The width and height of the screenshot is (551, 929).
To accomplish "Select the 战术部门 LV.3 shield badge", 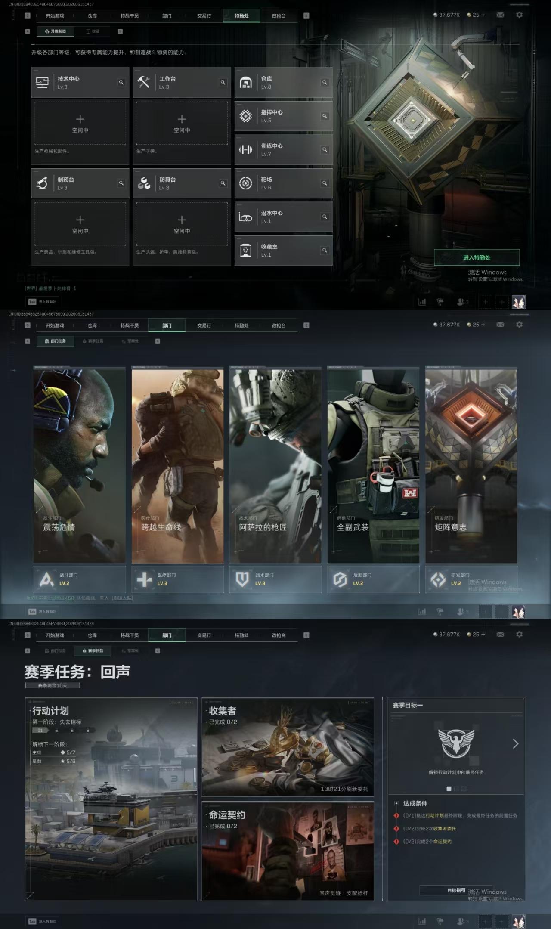I will [x=242, y=579].
